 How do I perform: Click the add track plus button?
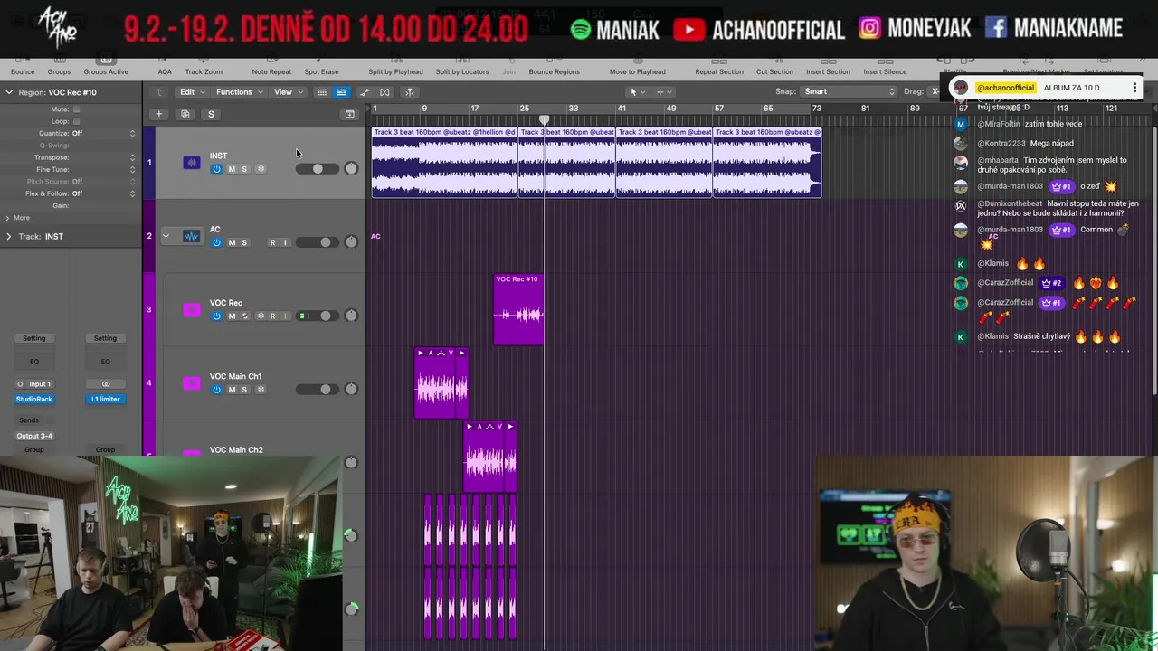point(158,114)
